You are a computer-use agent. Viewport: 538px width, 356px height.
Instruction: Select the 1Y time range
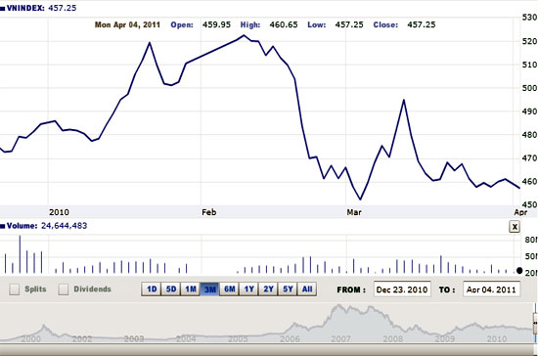(x=248, y=289)
